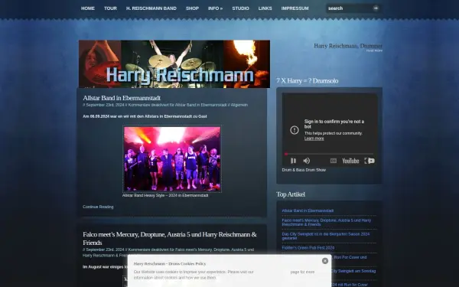Close the cookies policy popup
This screenshot has height=287, width=459.
(x=325, y=261)
